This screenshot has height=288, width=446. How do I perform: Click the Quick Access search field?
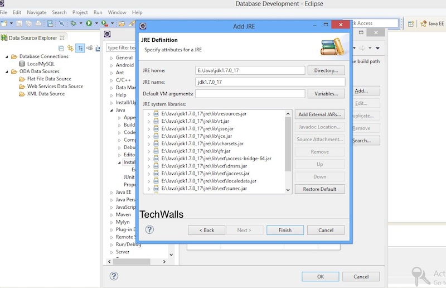tap(375, 23)
